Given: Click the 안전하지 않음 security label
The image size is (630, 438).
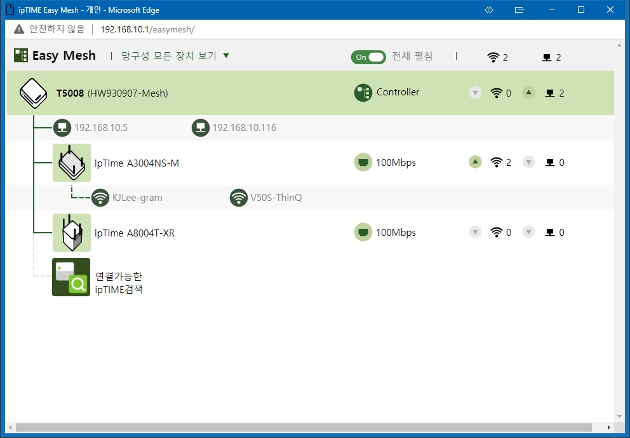Looking at the screenshot, I should 57,29.
